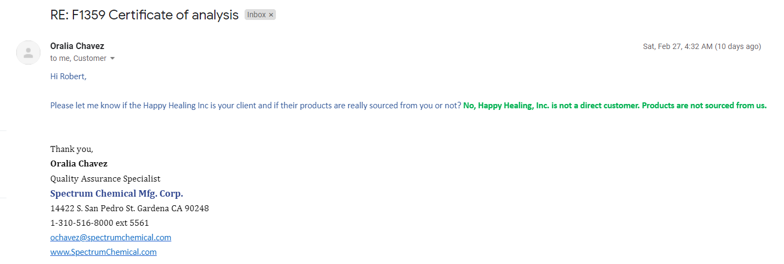Click sender name Oralia Chavez in the header
Image resolution: width=784 pixels, height=264 pixels.
[x=77, y=46]
